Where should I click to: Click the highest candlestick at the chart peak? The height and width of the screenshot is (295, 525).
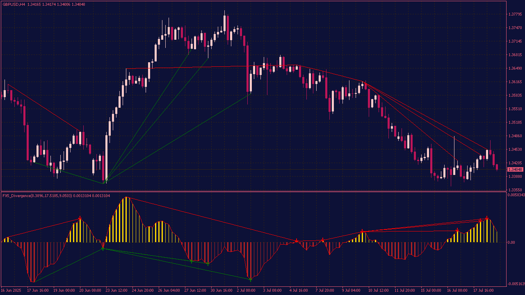[225, 24]
